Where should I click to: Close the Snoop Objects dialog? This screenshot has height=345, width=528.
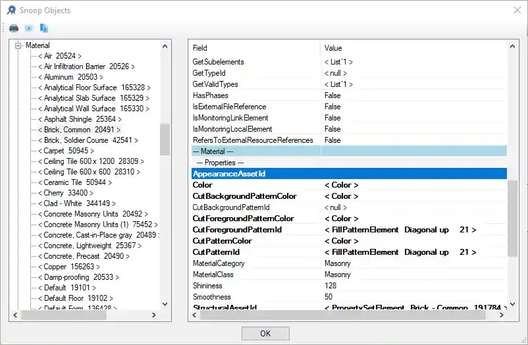click(515, 11)
